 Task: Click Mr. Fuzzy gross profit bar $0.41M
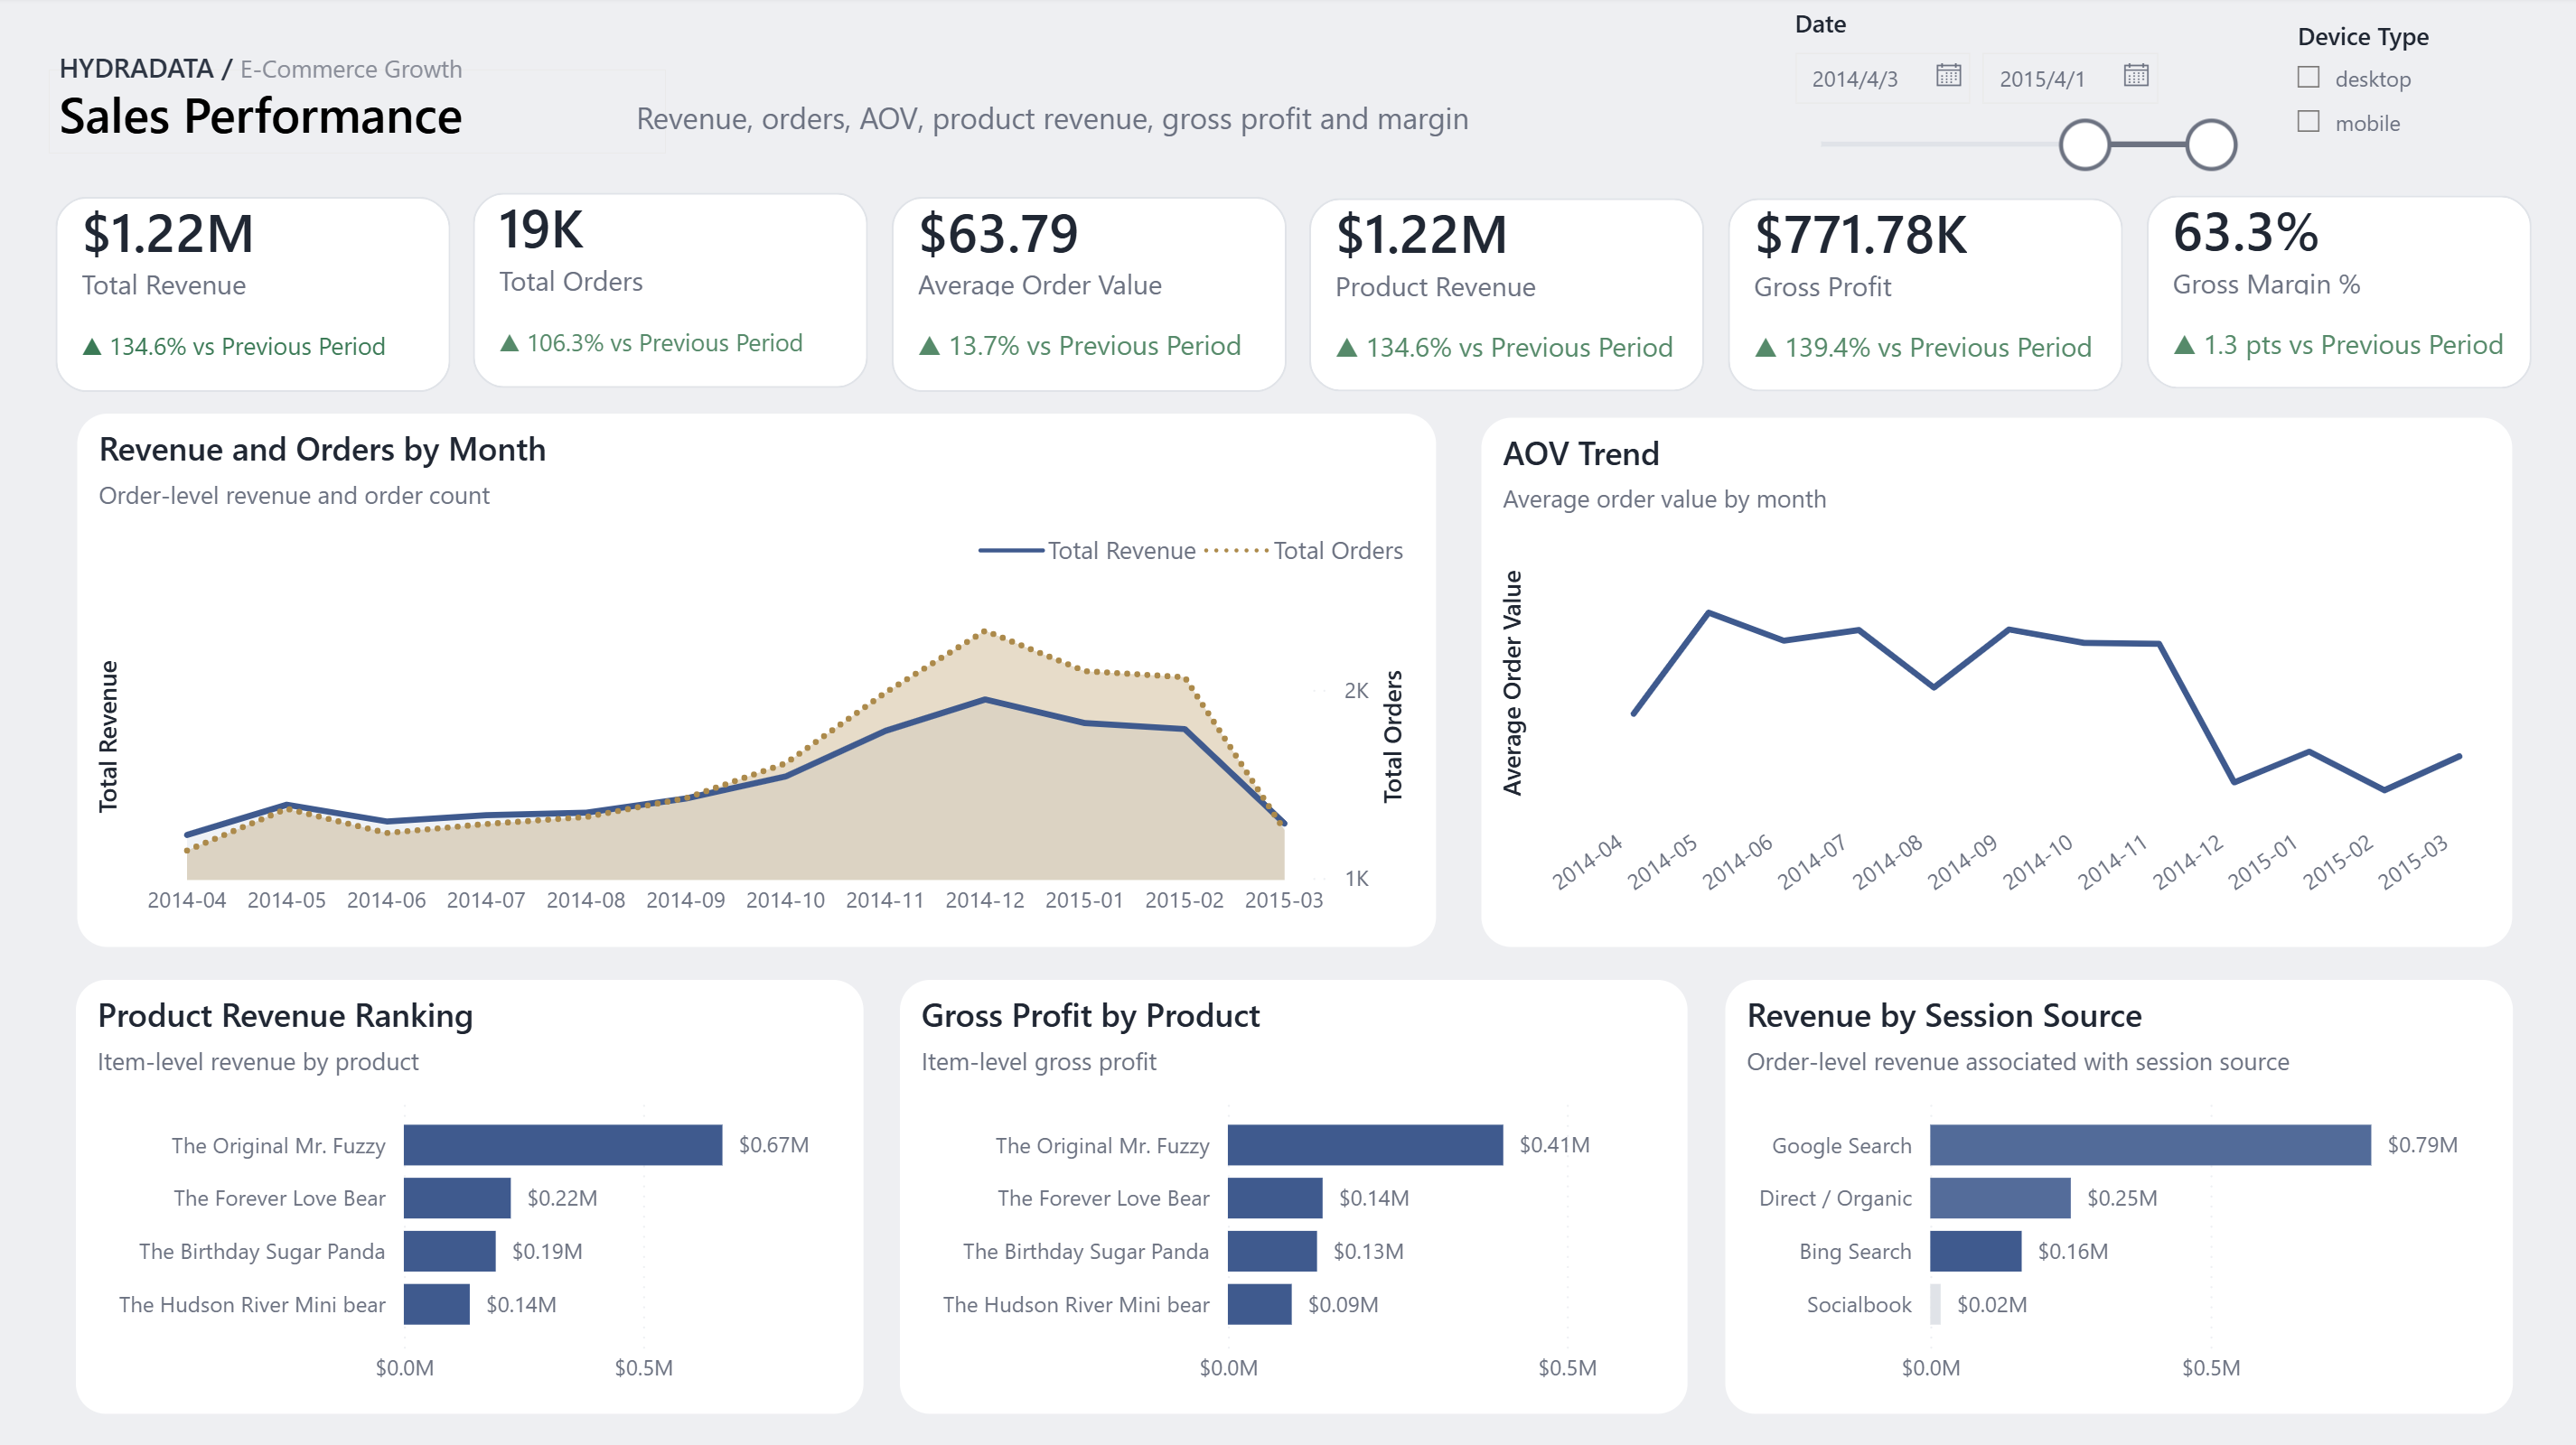click(x=1365, y=1145)
